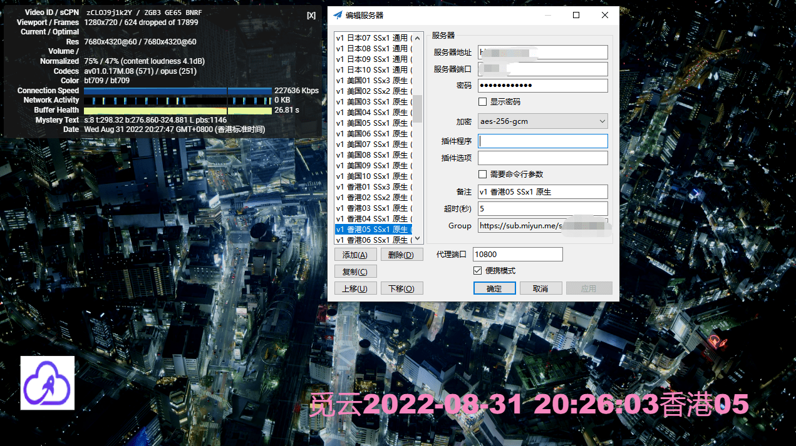The width and height of the screenshot is (796, 446).
Task: Click the paper plane app icon in title bar
Action: point(338,15)
